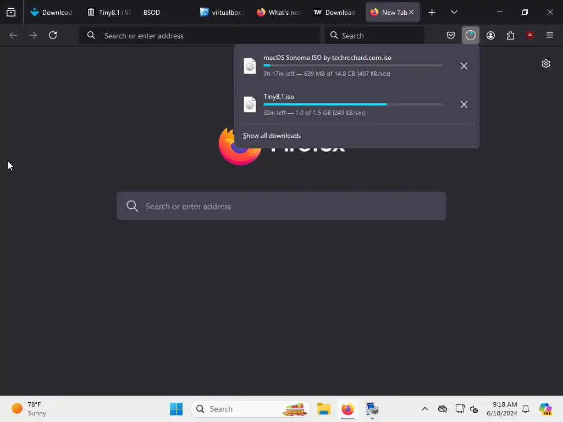Close the New Tab tab
Viewport: 563px width, 422px height.
(411, 12)
